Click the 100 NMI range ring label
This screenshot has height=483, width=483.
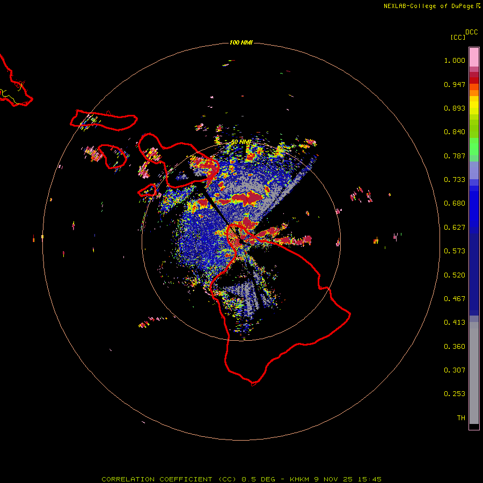[241, 42]
